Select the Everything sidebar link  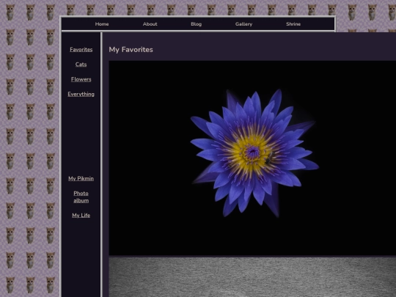tap(81, 94)
